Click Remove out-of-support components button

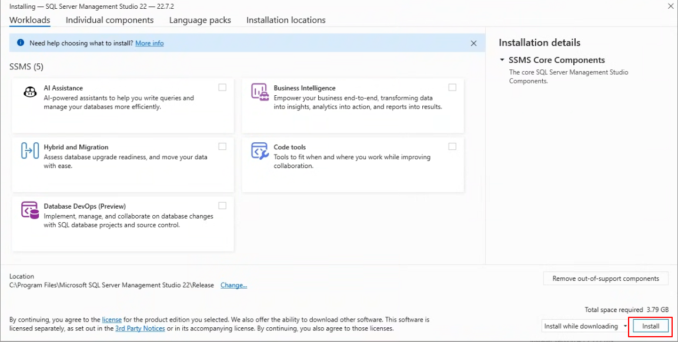pyautogui.click(x=606, y=279)
